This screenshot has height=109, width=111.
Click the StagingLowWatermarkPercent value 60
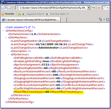(x=58, y=78)
